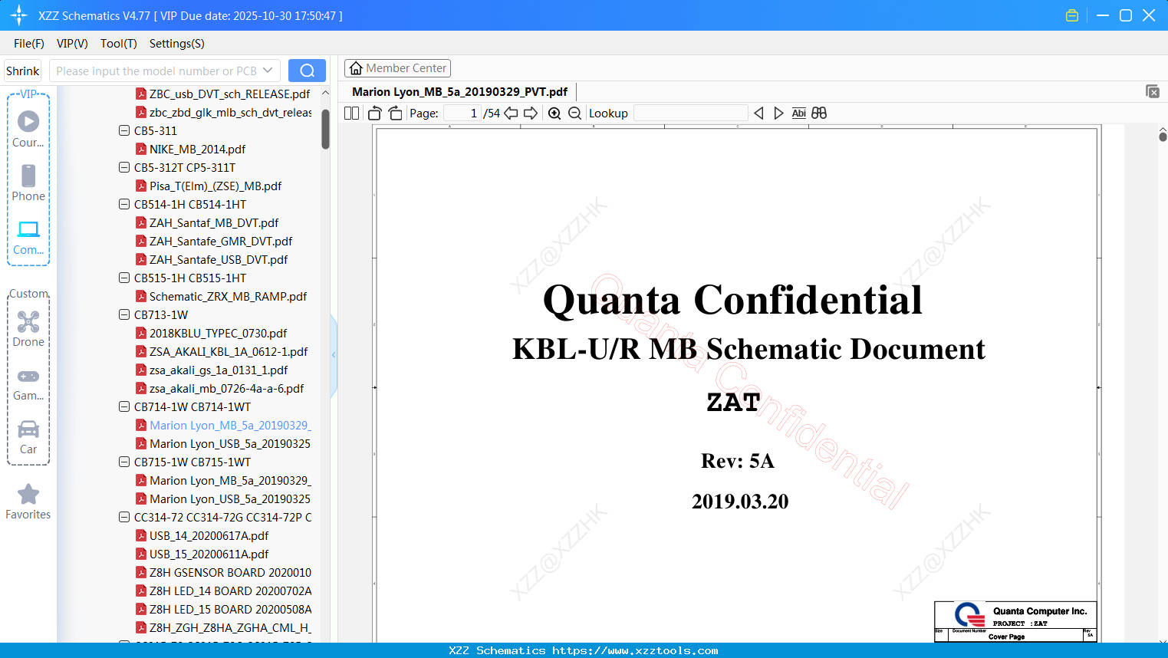
Task: Open Favorites with the star icon
Action: point(28,502)
